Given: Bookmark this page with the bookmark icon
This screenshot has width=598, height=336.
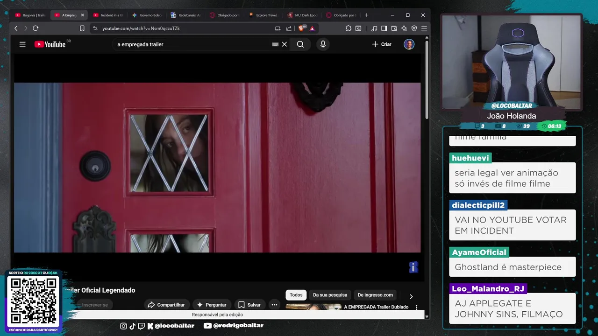Looking at the screenshot, I should (82, 28).
